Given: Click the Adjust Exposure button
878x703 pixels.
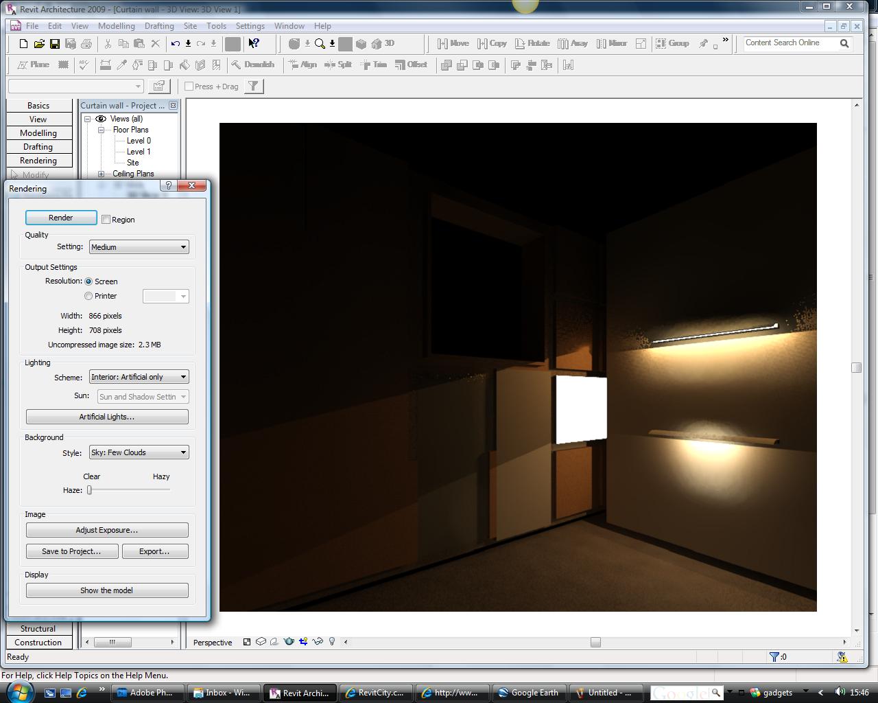Looking at the screenshot, I should (107, 530).
